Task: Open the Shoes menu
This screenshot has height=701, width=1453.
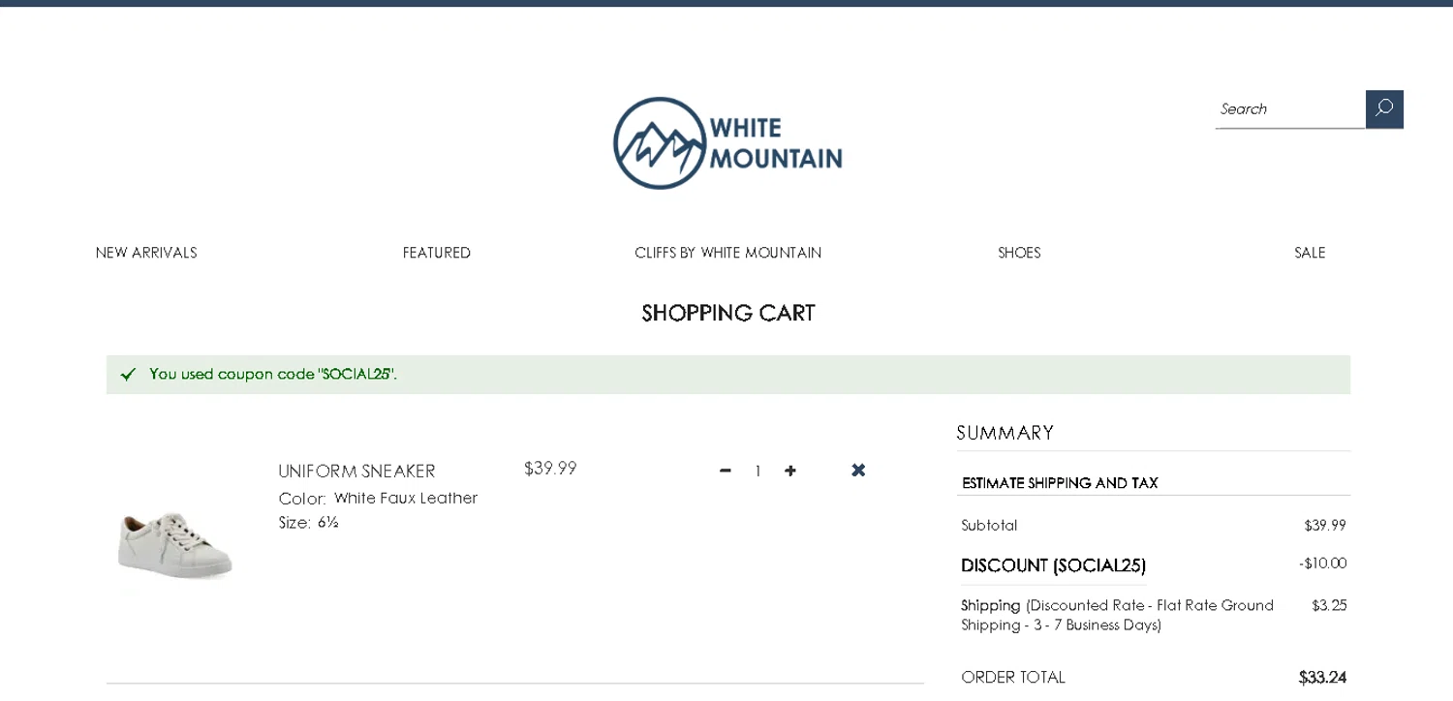Action: [x=1019, y=253]
